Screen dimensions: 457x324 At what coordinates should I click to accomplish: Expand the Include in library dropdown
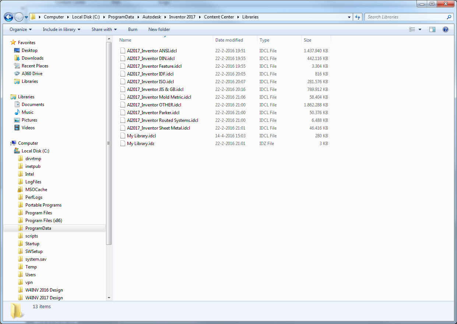pyautogui.click(x=61, y=29)
